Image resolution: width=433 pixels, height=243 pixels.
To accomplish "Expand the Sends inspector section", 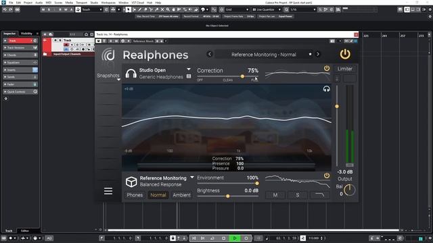I will pos(20,77).
